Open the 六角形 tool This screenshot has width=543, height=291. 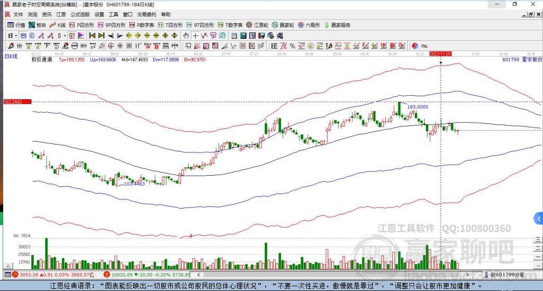tap(309, 25)
